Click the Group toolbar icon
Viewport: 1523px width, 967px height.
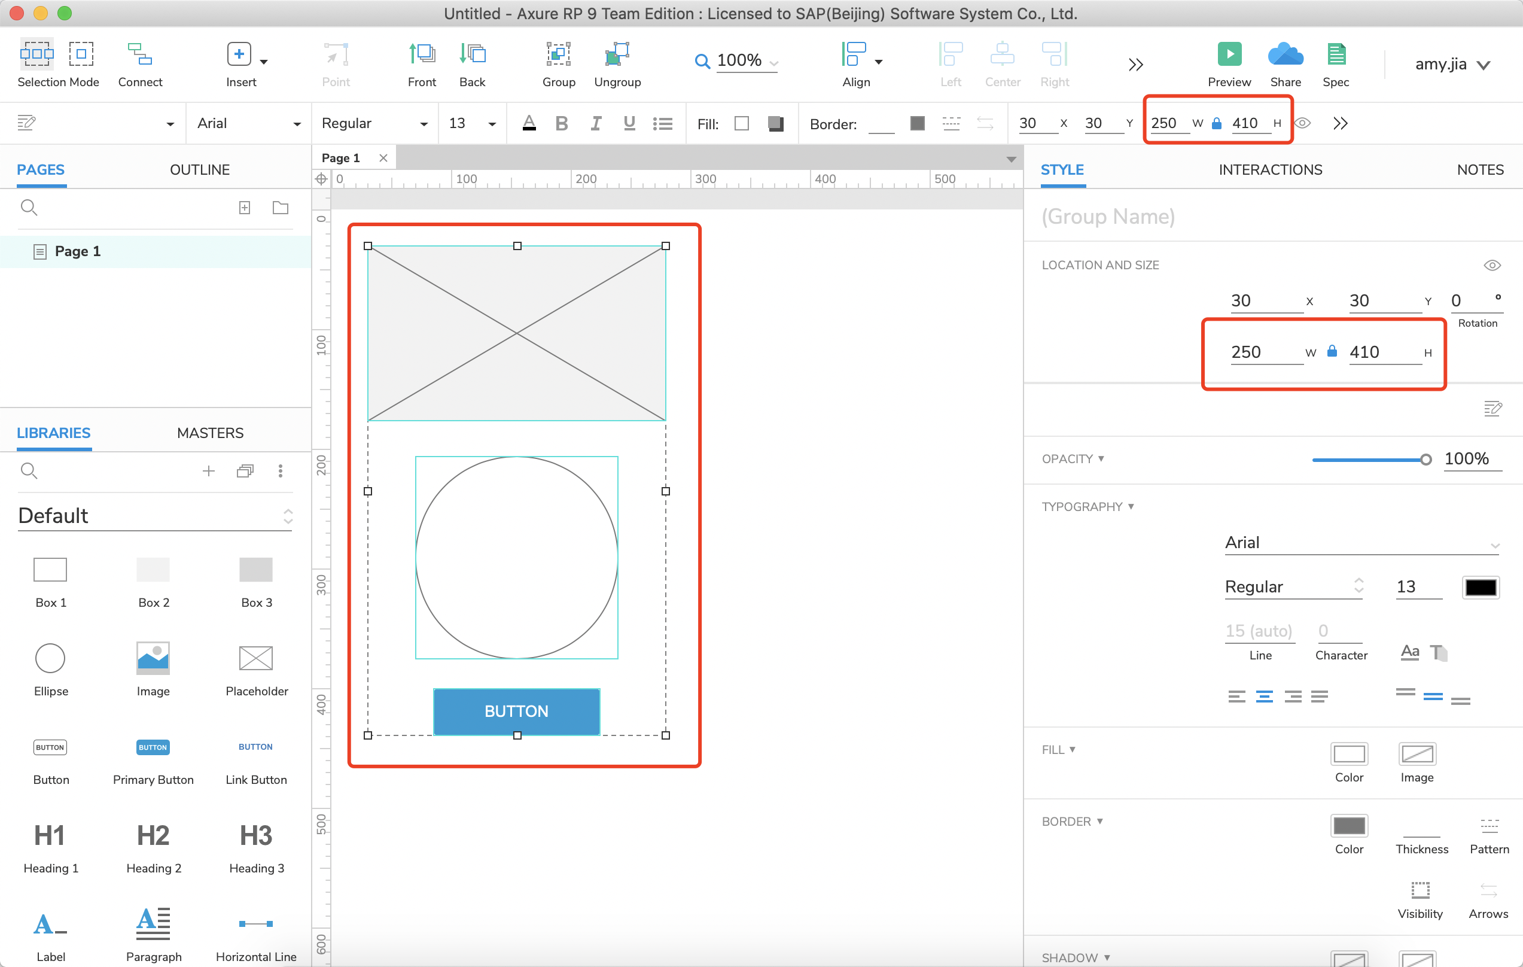tap(559, 55)
